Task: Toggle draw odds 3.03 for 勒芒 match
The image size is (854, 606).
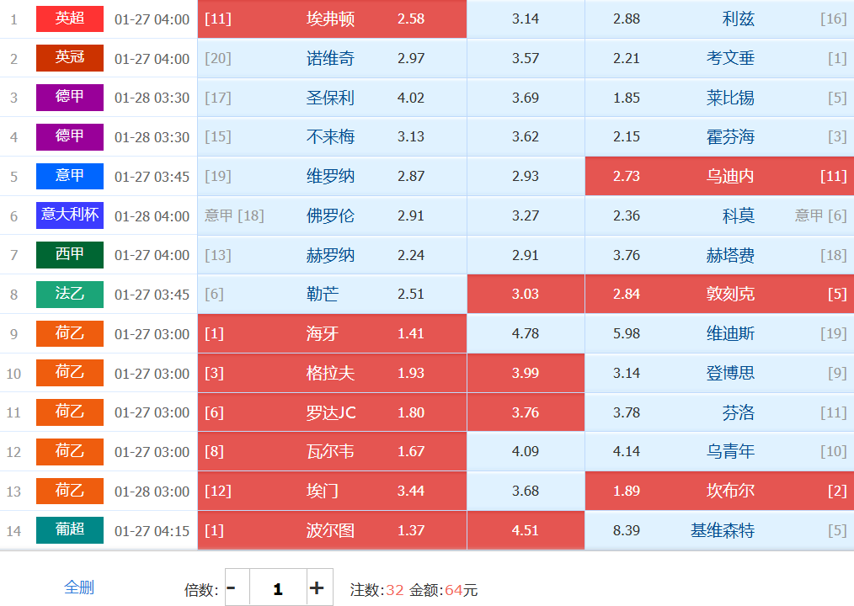Action: pyautogui.click(x=526, y=295)
